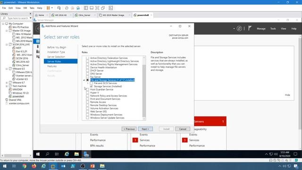This screenshot has width=302, height=170.
Task: Show or hide the library sidebar
Action: pyautogui.click(x=86, y=8)
